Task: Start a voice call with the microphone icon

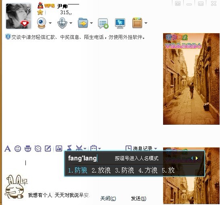Action: [62, 23]
